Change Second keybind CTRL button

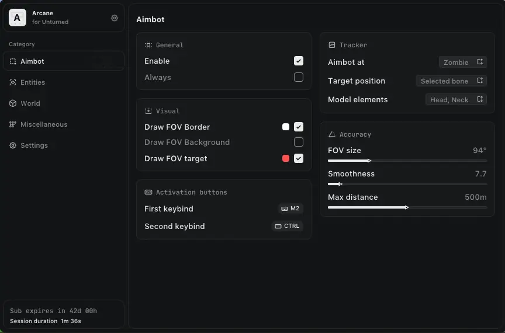tap(287, 226)
